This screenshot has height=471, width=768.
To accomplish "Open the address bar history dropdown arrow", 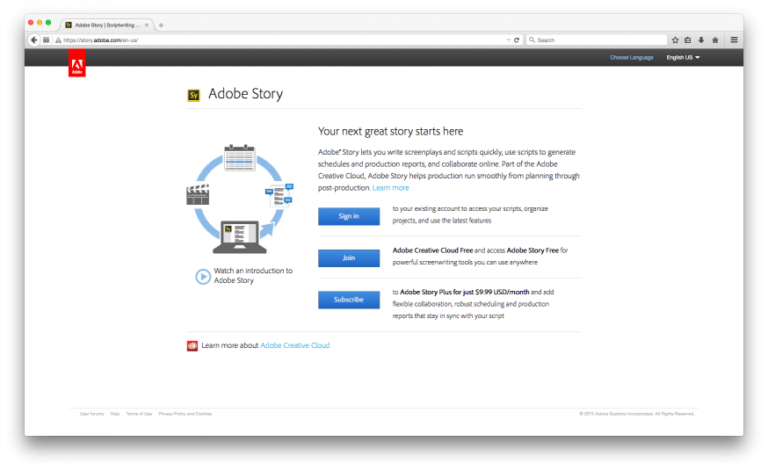I will click(x=509, y=40).
